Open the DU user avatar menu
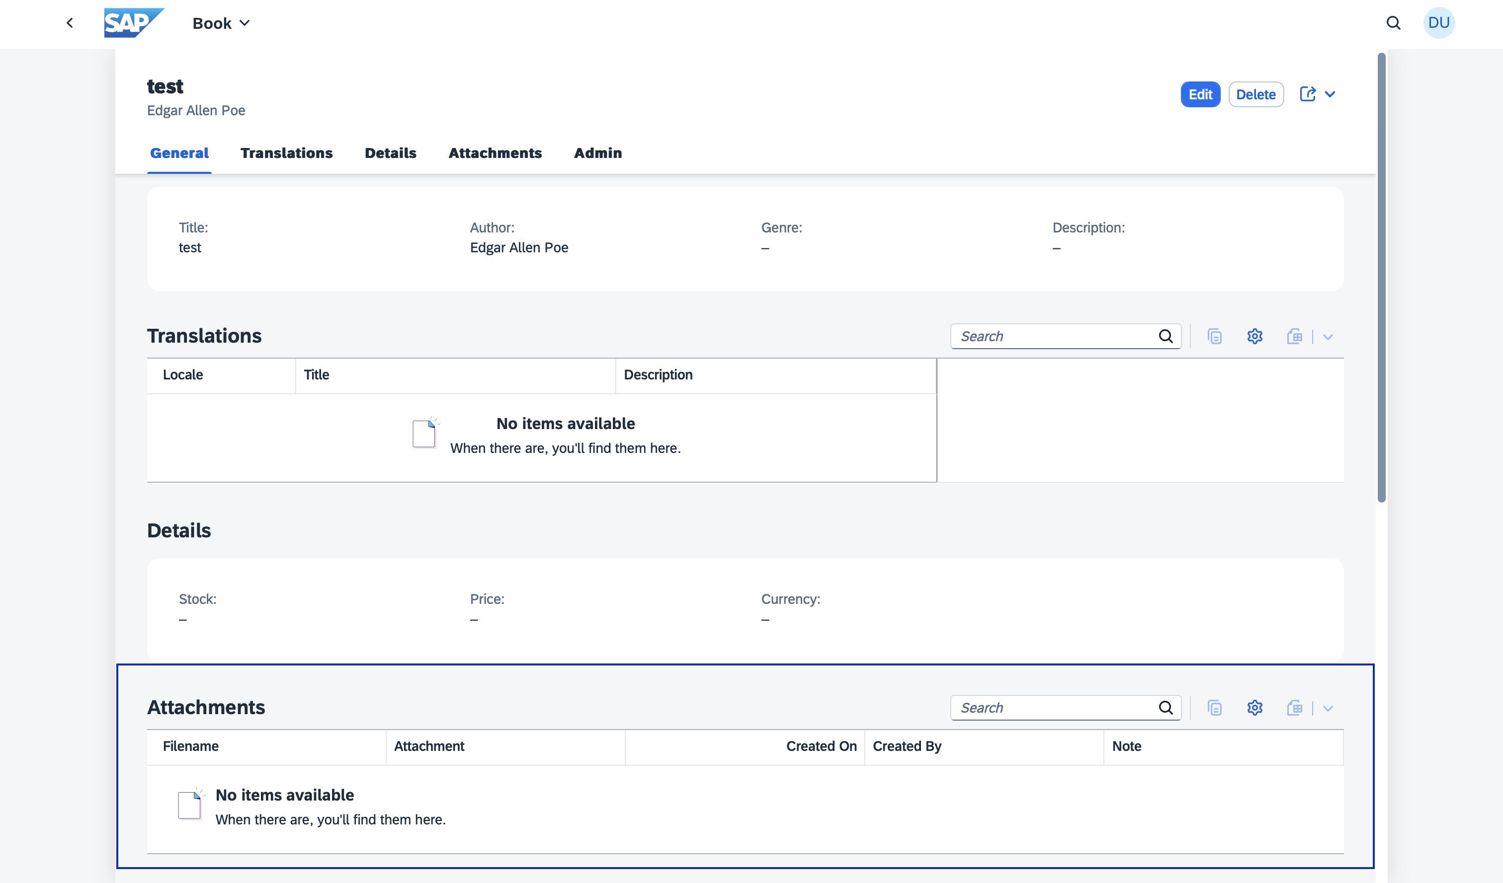The width and height of the screenshot is (1503, 883). coord(1438,23)
